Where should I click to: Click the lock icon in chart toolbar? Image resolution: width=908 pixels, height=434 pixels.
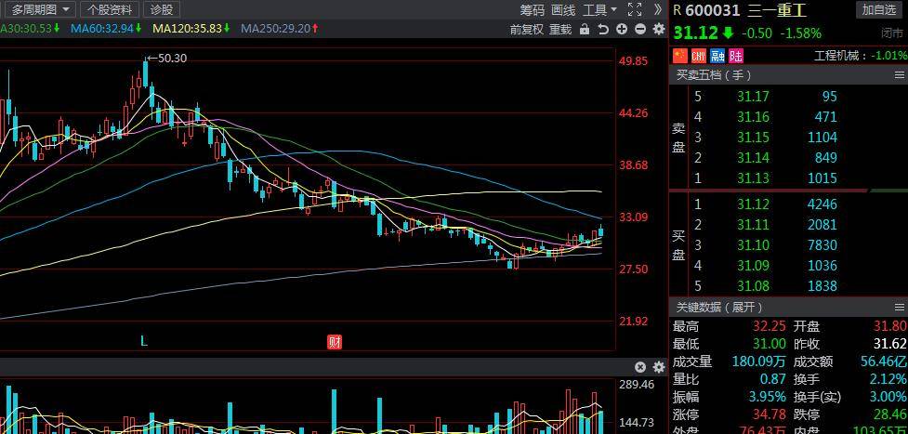(x=584, y=29)
